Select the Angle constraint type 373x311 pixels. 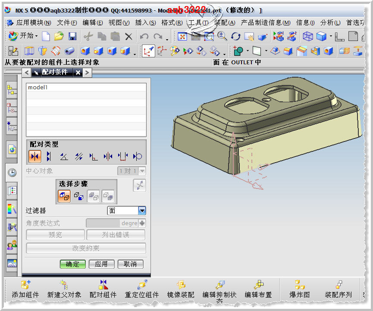64,156
